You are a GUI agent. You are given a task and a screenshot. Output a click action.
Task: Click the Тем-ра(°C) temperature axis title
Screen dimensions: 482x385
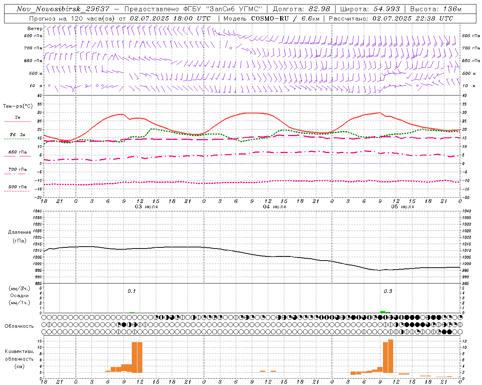pos(18,106)
